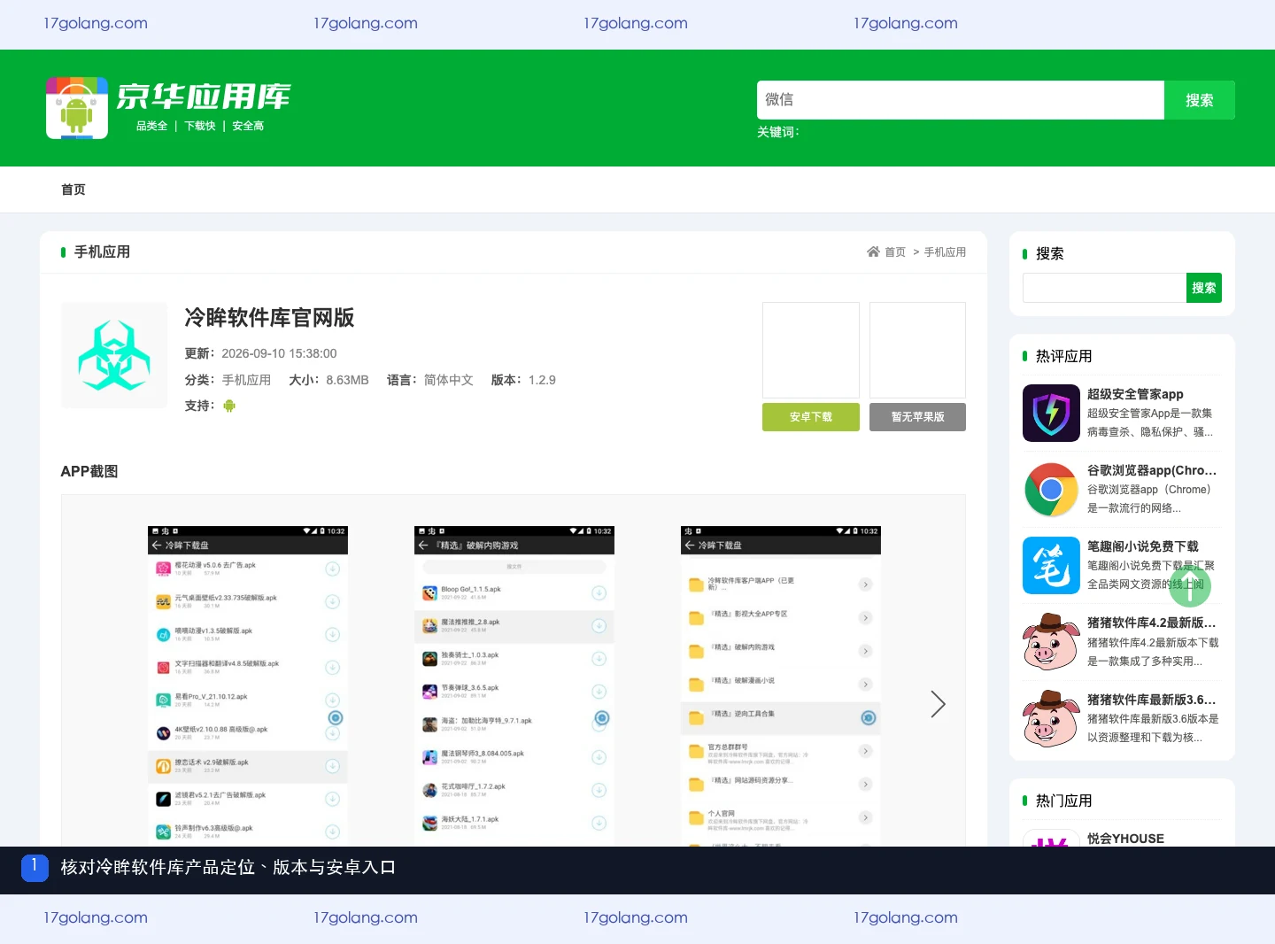Click the 品类全 slogan under the logo
Screen dimensions: 1275x944
151,126
